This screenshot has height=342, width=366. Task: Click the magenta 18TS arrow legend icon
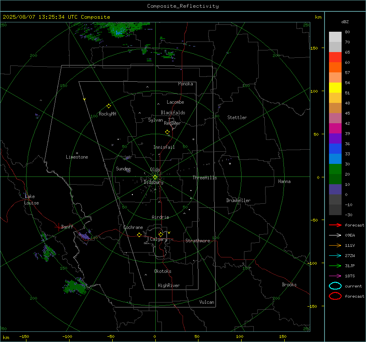(335, 276)
